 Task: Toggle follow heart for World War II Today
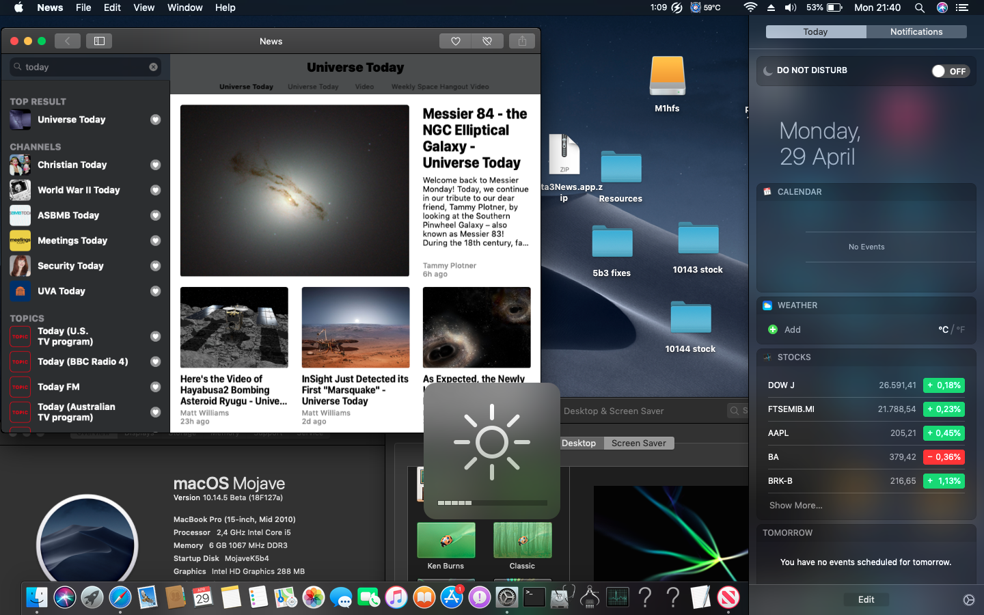[155, 190]
